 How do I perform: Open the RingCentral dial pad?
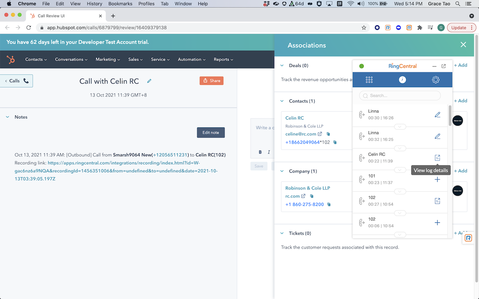369,80
